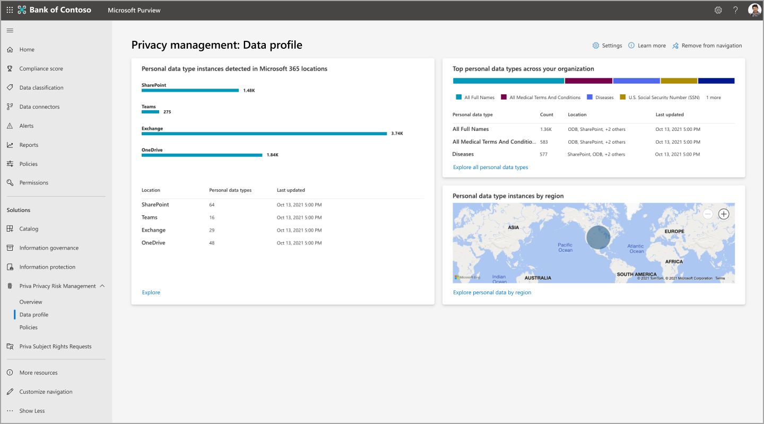Zoom in on the region map
The height and width of the screenshot is (424, 764).
pyautogui.click(x=724, y=214)
